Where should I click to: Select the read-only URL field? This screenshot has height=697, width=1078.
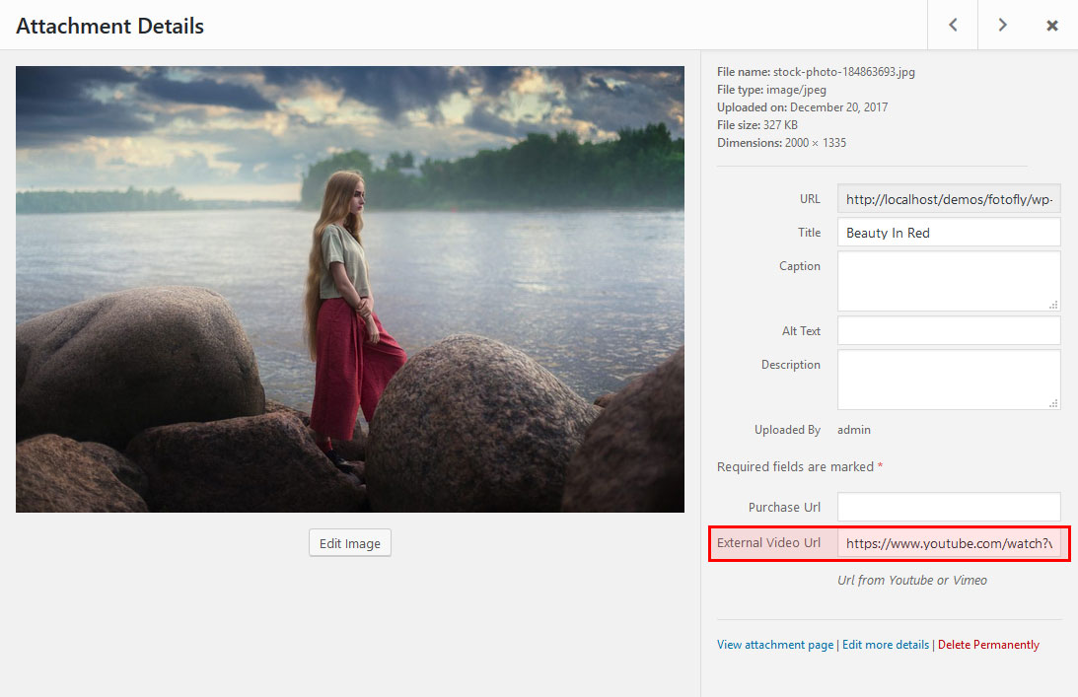pos(949,199)
